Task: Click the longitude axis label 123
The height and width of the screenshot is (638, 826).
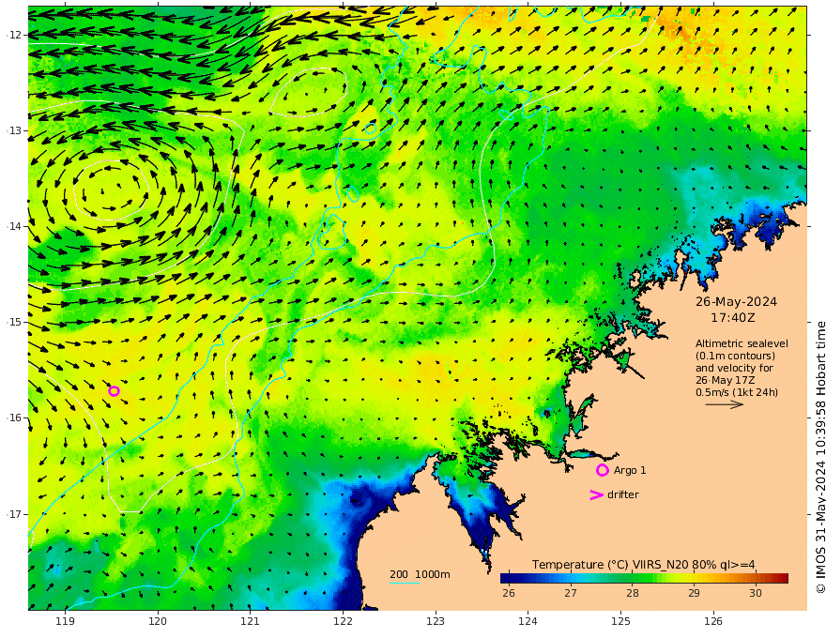Action: coord(436,622)
